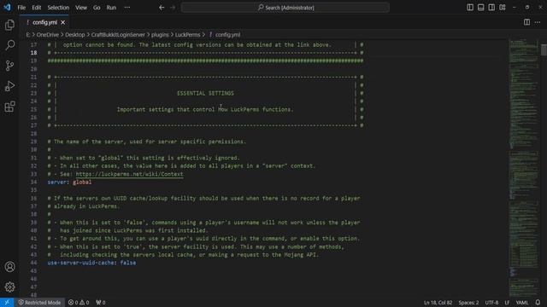Open the Source Control view
The image size is (547, 307).
pyautogui.click(x=9, y=66)
